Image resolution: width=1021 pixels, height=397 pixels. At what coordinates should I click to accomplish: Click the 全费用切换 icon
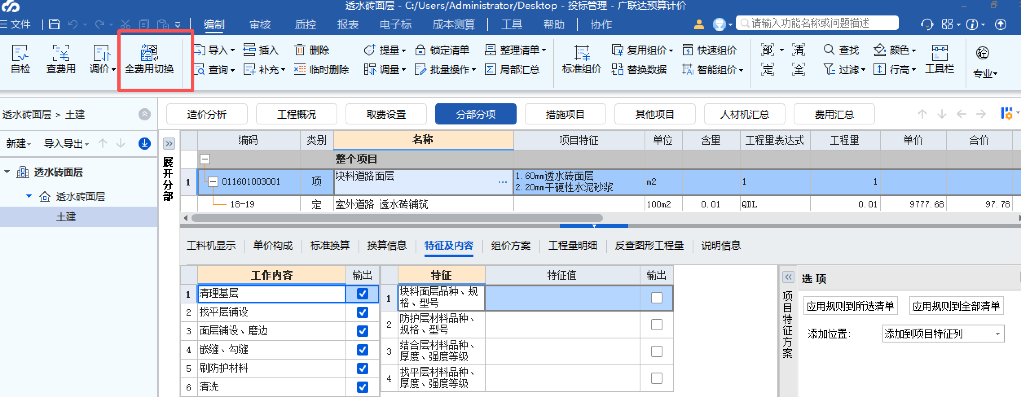149,60
